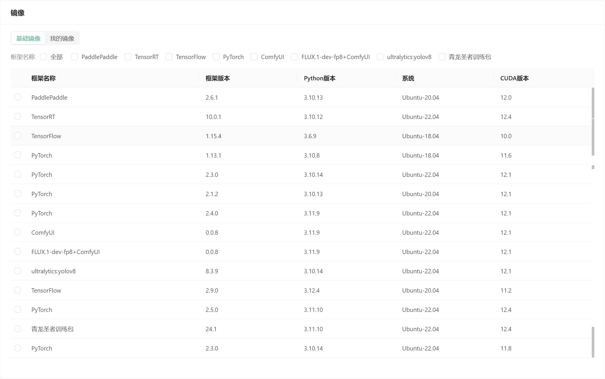Click CUDA 11.8 cell in last row

coord(506,348)
